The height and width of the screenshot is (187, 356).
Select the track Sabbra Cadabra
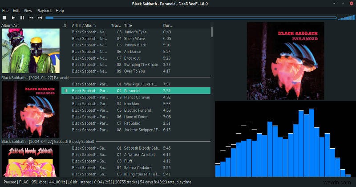(x=136, y=168)
